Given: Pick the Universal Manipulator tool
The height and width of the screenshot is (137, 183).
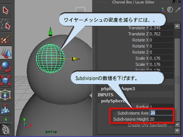Looking at the screenshot, I should click(x=6, y=95).
